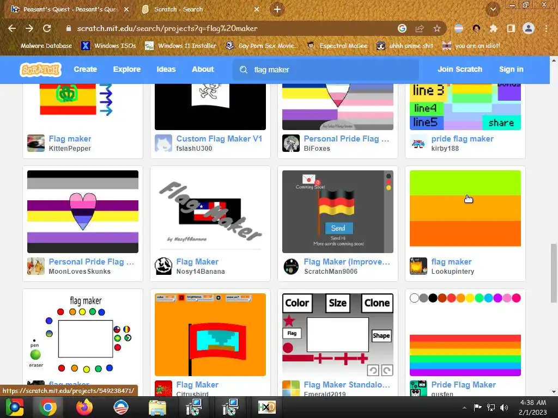
Task: Click the page vertical scrollbar thumb
Action: tap(554, 273)
